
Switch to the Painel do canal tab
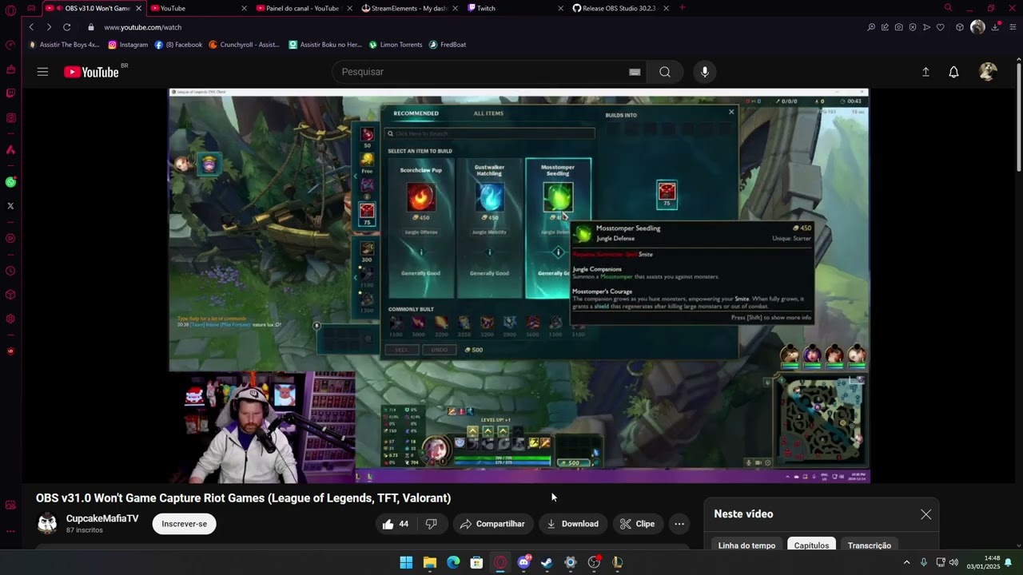(304, 8)
